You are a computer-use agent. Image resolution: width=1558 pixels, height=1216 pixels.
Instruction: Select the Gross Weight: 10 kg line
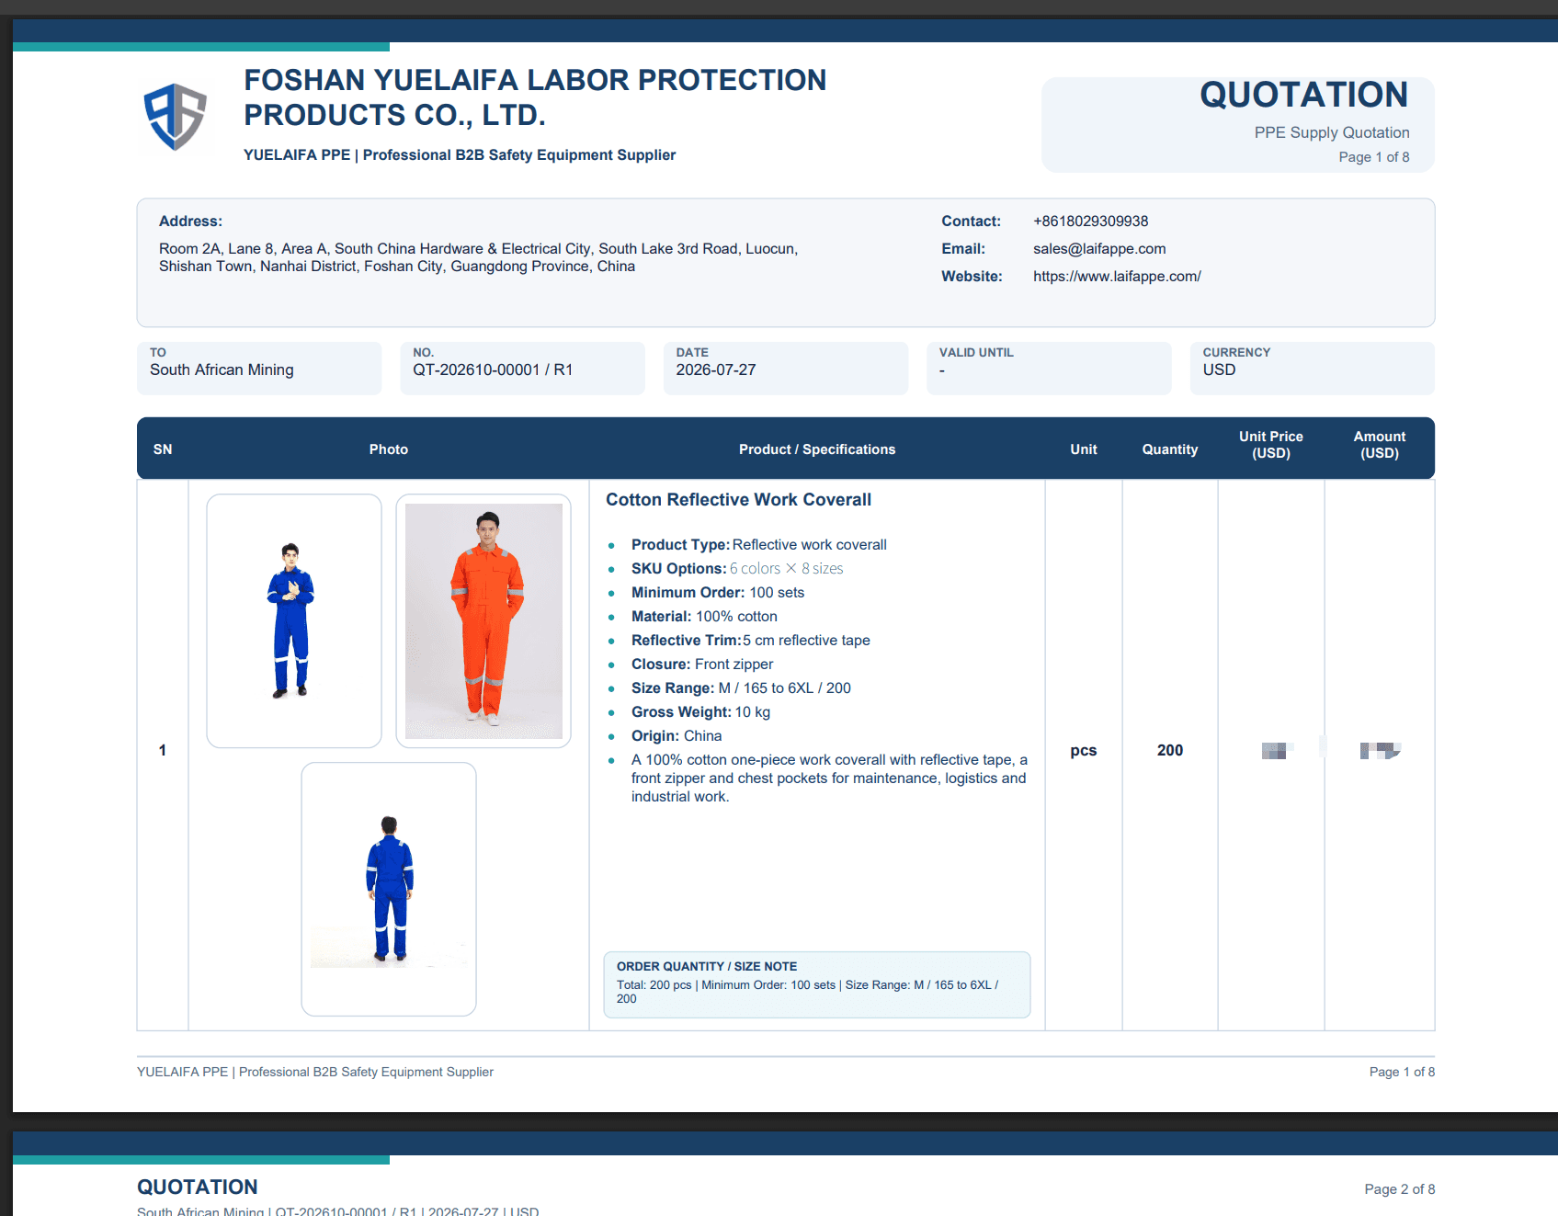point(700,712)
